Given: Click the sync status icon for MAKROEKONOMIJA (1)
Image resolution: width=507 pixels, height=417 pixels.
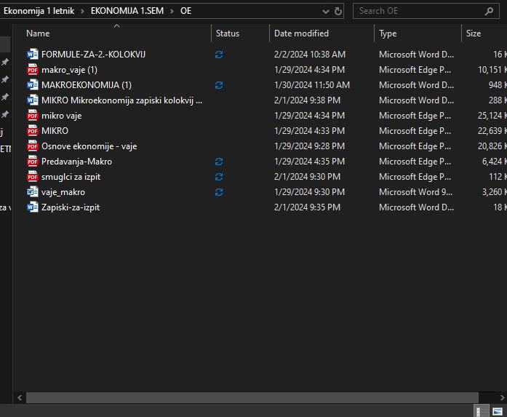Looking at the screenshot, I should click(219, 85).
